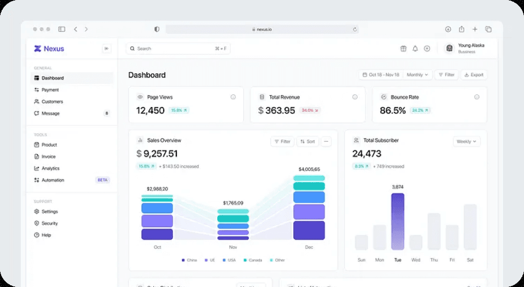
Task: Collapse the sidebar with the arrow button
Action: [x=107, y=49]
